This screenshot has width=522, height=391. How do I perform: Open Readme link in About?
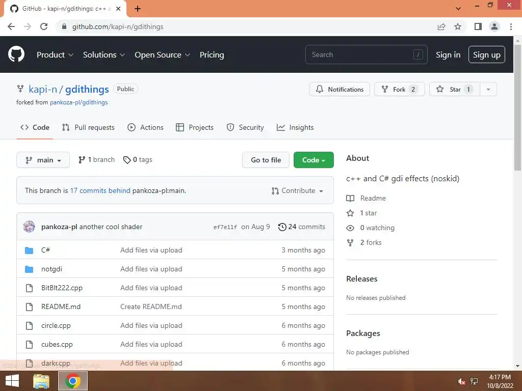(366, 198)
